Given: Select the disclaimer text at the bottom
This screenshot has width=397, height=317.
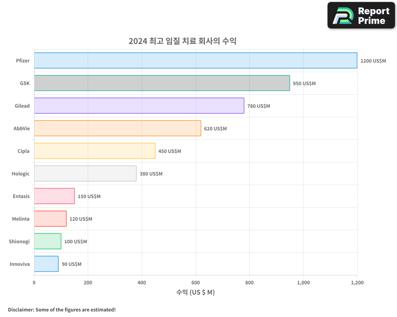Looking at the screenshot, I should [x=62, y=309].
